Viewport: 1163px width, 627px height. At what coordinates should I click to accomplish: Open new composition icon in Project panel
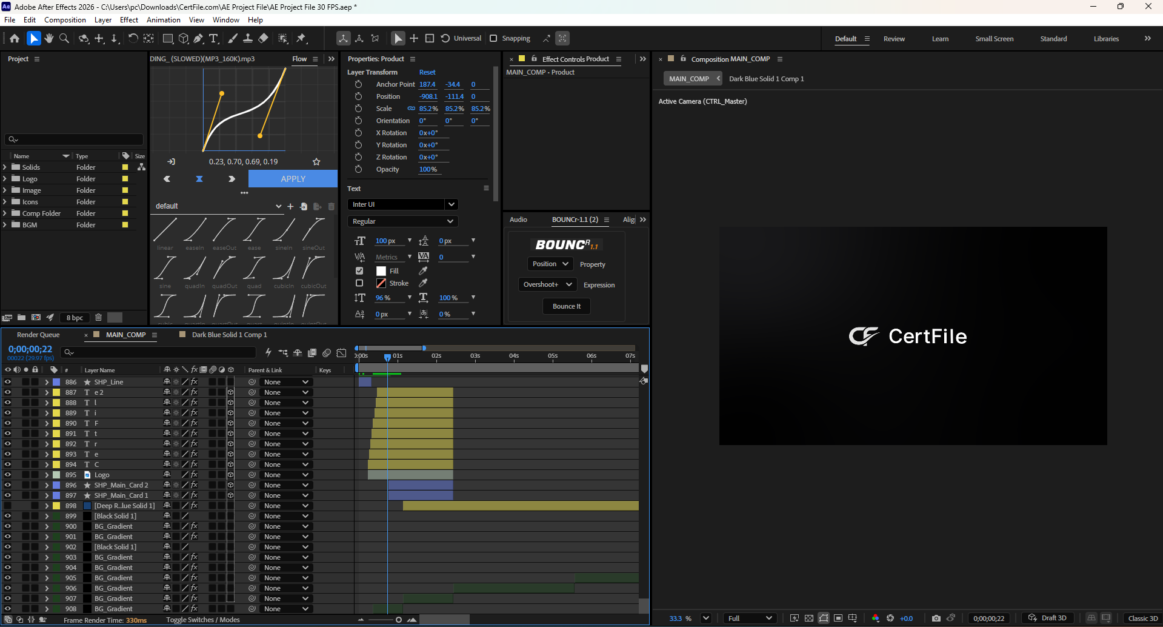coord(36,317)
